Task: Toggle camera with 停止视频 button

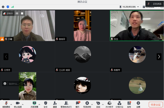Action: coord(18,103)
